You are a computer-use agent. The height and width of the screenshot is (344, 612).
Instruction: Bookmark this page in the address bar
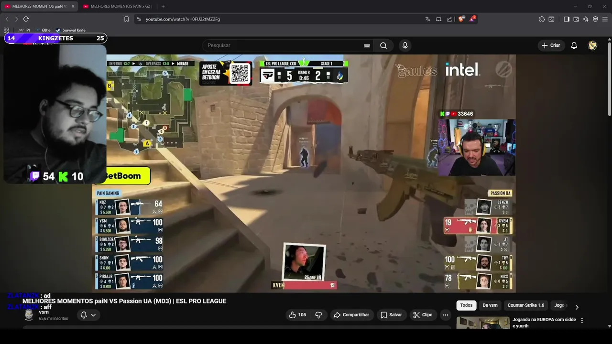[126, 19]
